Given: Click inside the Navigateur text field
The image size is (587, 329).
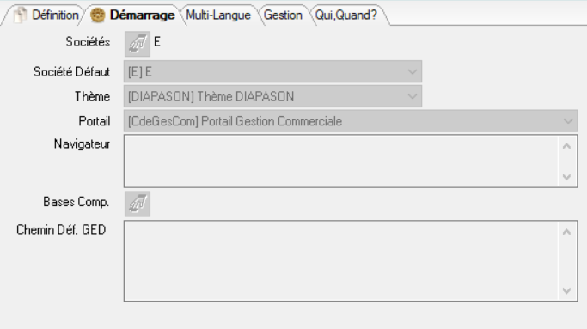Looking at the screenshot, I should click(x=341, y=161).
